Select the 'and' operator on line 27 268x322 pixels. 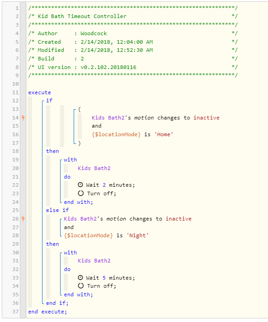[x=69, y=227]
